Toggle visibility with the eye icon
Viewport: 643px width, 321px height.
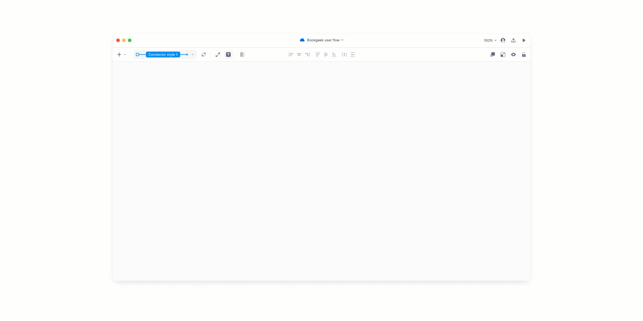(513, 55)
